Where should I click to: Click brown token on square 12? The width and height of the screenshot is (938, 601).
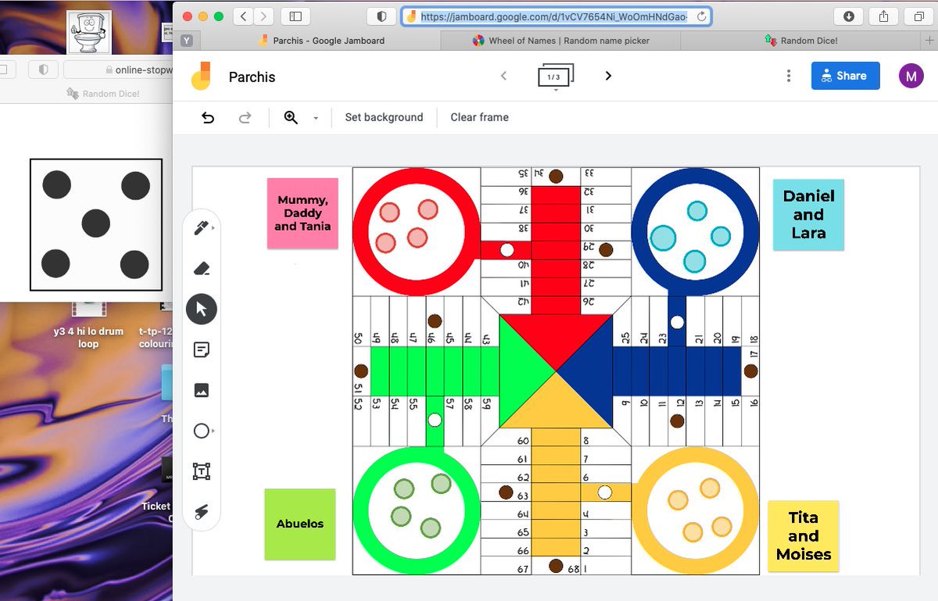pyautogui.click(x=677, y=420)
